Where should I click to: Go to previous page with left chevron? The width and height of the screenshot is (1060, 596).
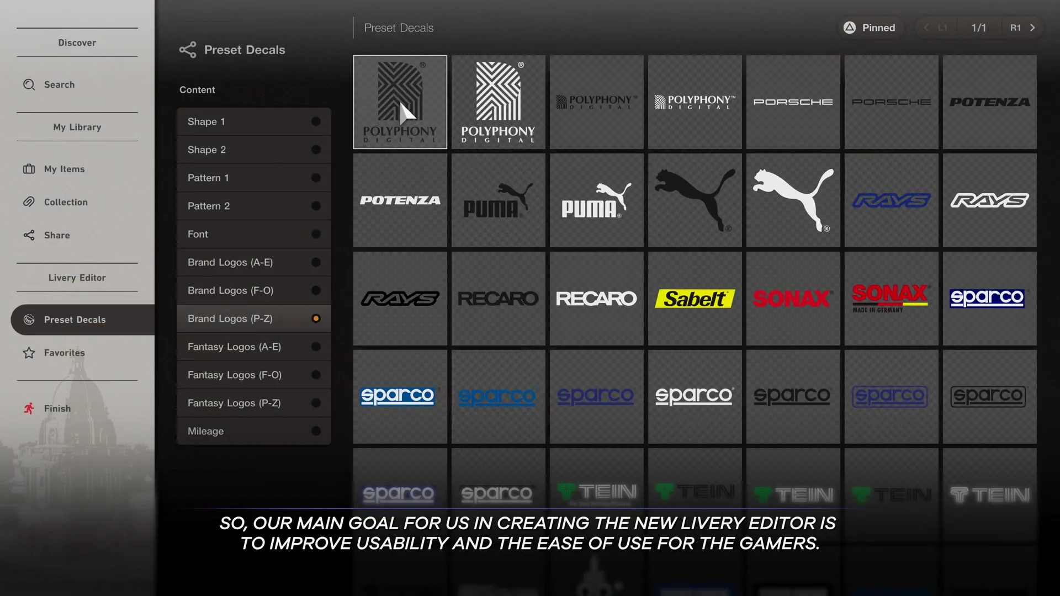point(926,28)
